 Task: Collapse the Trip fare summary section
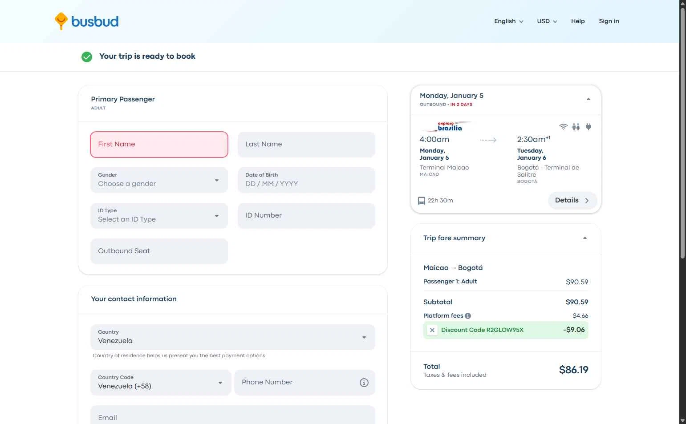pyautogui.click(x=585, y=238)
